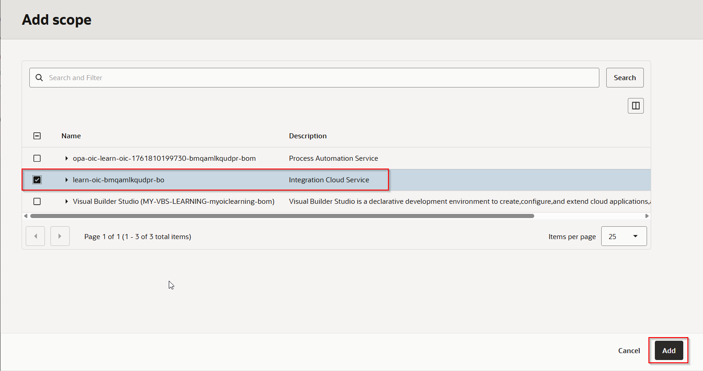The height and width of the screenshot is (371, 703).
Task: Click the magnifier icon in search field
Action: coord(39,78)
